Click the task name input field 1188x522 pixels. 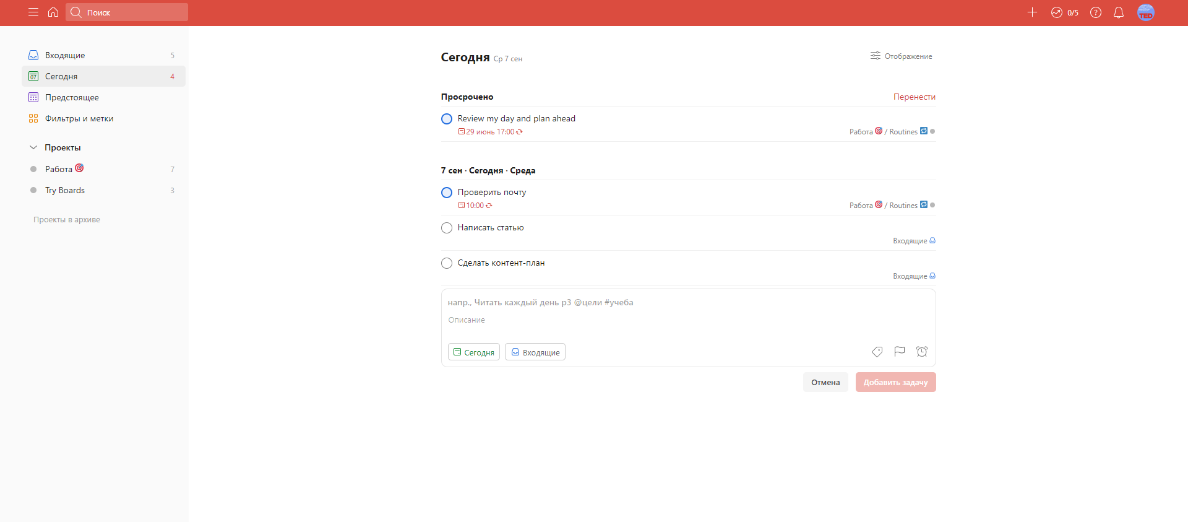tap(688, 303)
